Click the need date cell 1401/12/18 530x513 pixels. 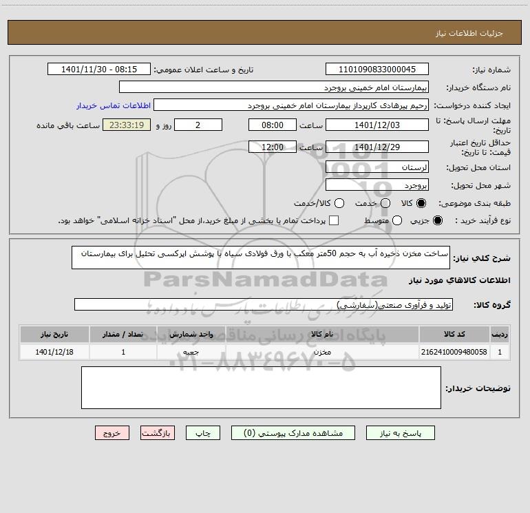(x=54, y=352)
